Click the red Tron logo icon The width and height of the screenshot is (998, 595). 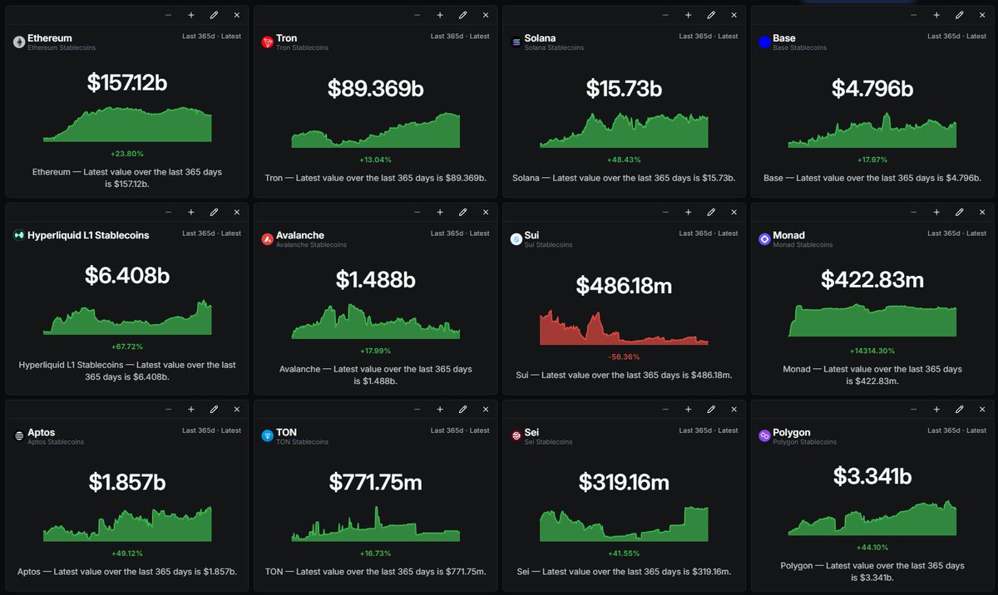click(x=268, y=42)
